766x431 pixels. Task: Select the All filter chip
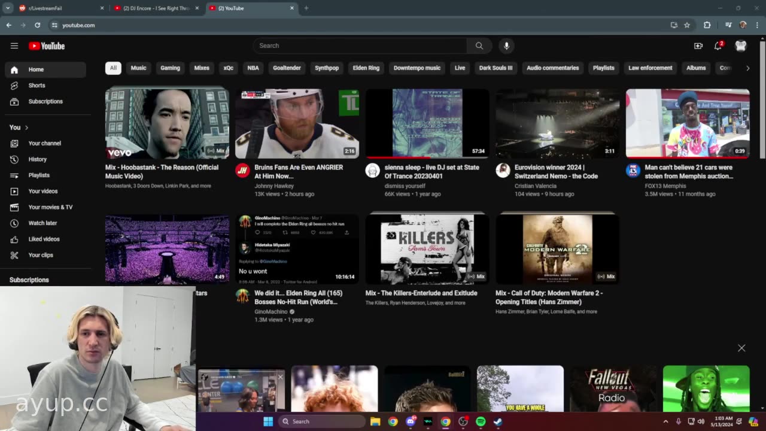coord(113,68)
